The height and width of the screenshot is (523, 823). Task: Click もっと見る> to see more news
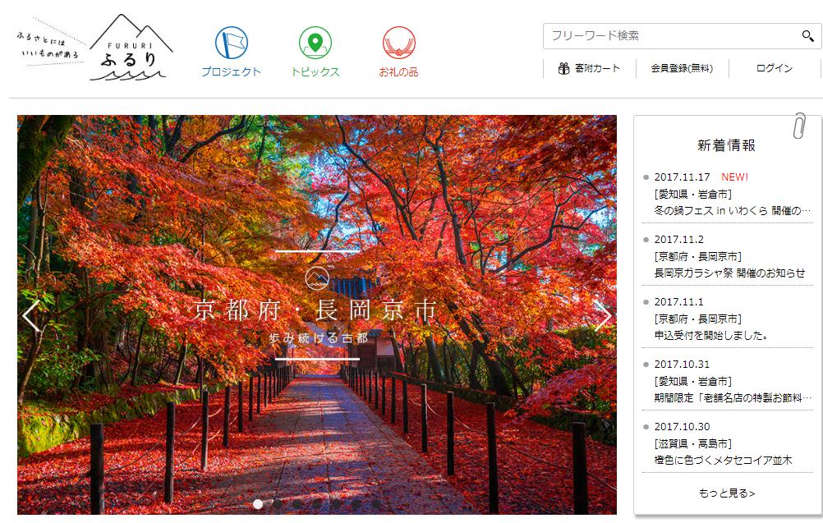click(727, 493)
